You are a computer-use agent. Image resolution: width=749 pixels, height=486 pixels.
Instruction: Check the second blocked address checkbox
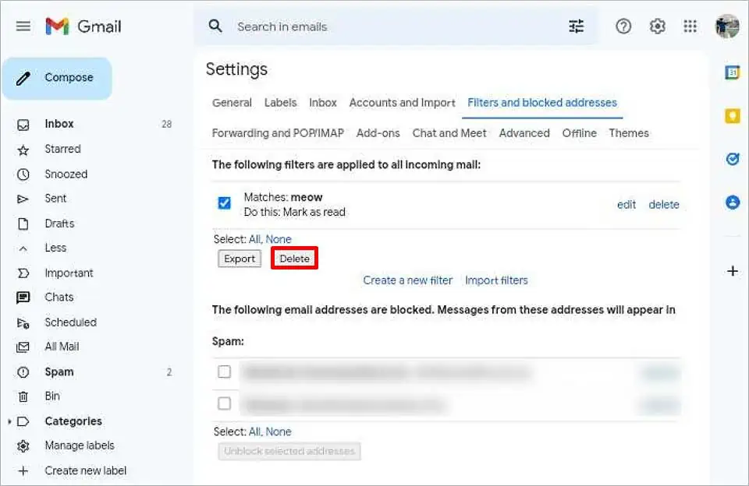pyautogui.click(x=224, y=403)
